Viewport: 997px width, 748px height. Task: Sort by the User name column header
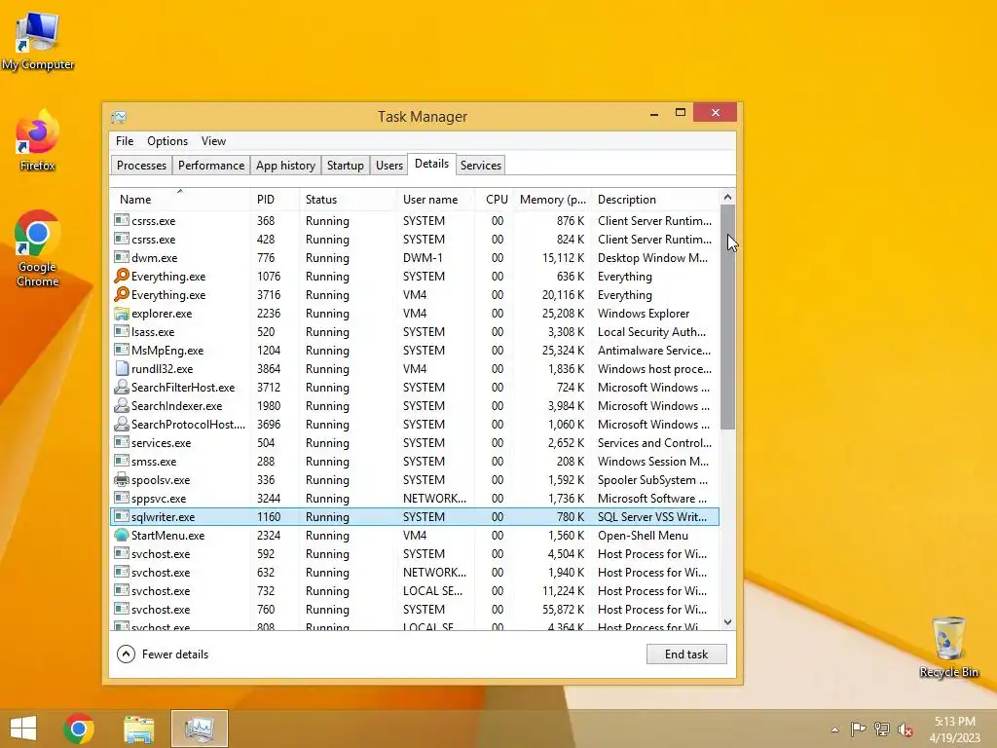435,199
